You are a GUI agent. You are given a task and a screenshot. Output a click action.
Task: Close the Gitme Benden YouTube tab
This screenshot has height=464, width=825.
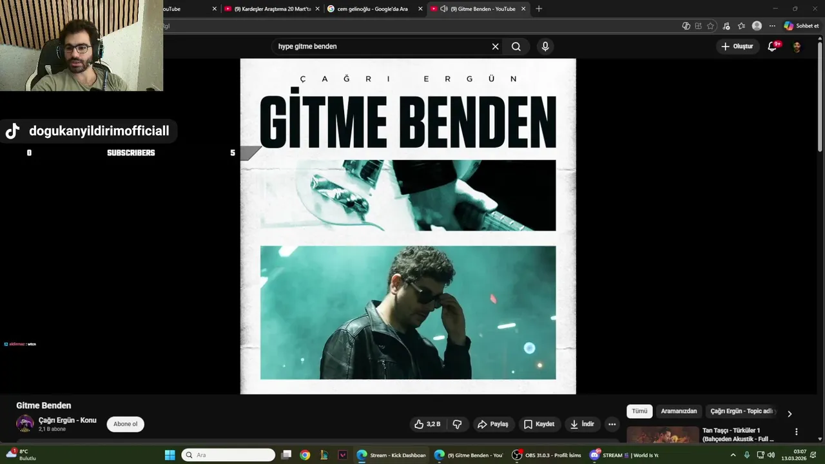pyautogui.click(x=523, y=9)
